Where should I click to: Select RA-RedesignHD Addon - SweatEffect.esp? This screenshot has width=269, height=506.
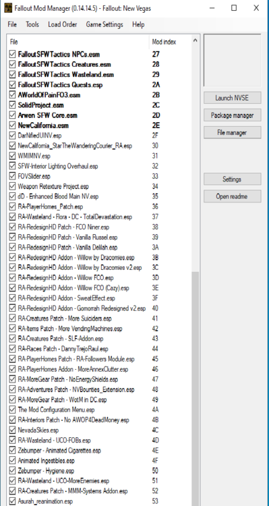click(x=67, y=298)
